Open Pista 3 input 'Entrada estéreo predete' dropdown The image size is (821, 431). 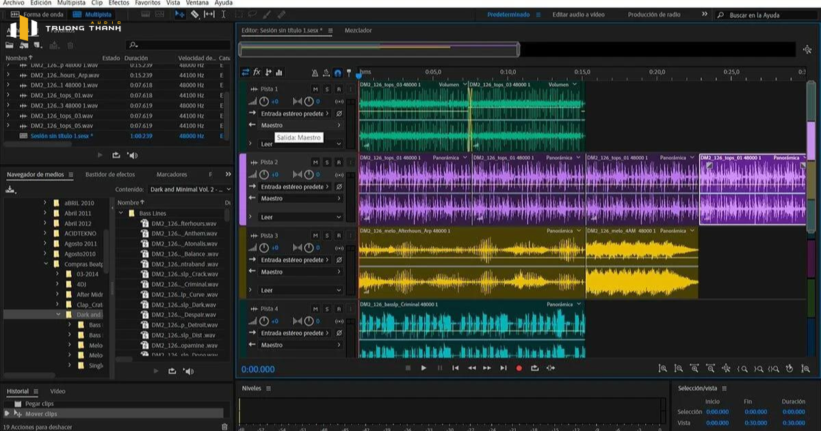[x=296, y=260]
